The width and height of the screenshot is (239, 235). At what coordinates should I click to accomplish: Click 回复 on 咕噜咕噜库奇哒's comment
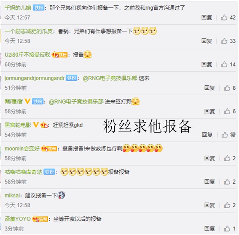coord(209,182)
